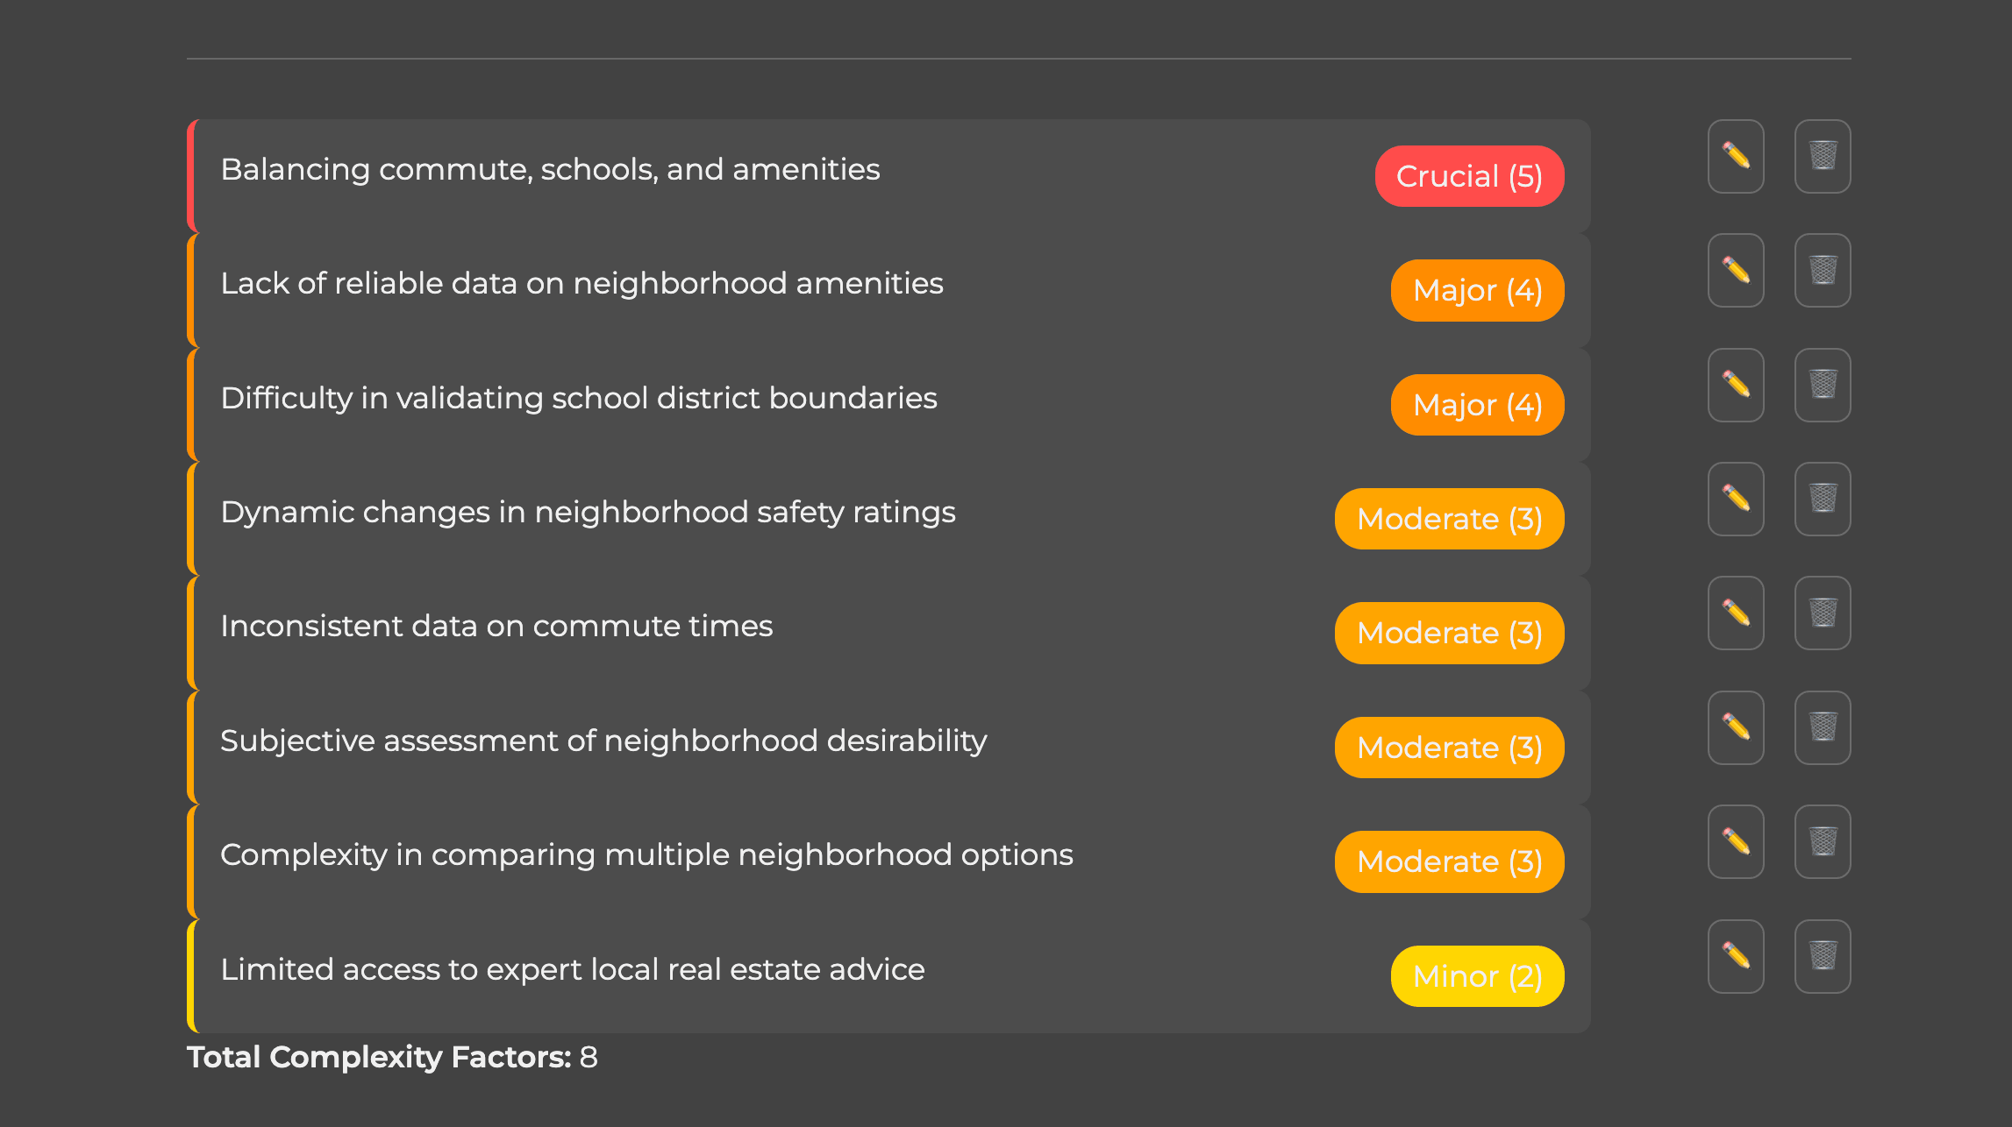
Task: Click the yellow Minor (2) badge
Action: pos(1477,976)
